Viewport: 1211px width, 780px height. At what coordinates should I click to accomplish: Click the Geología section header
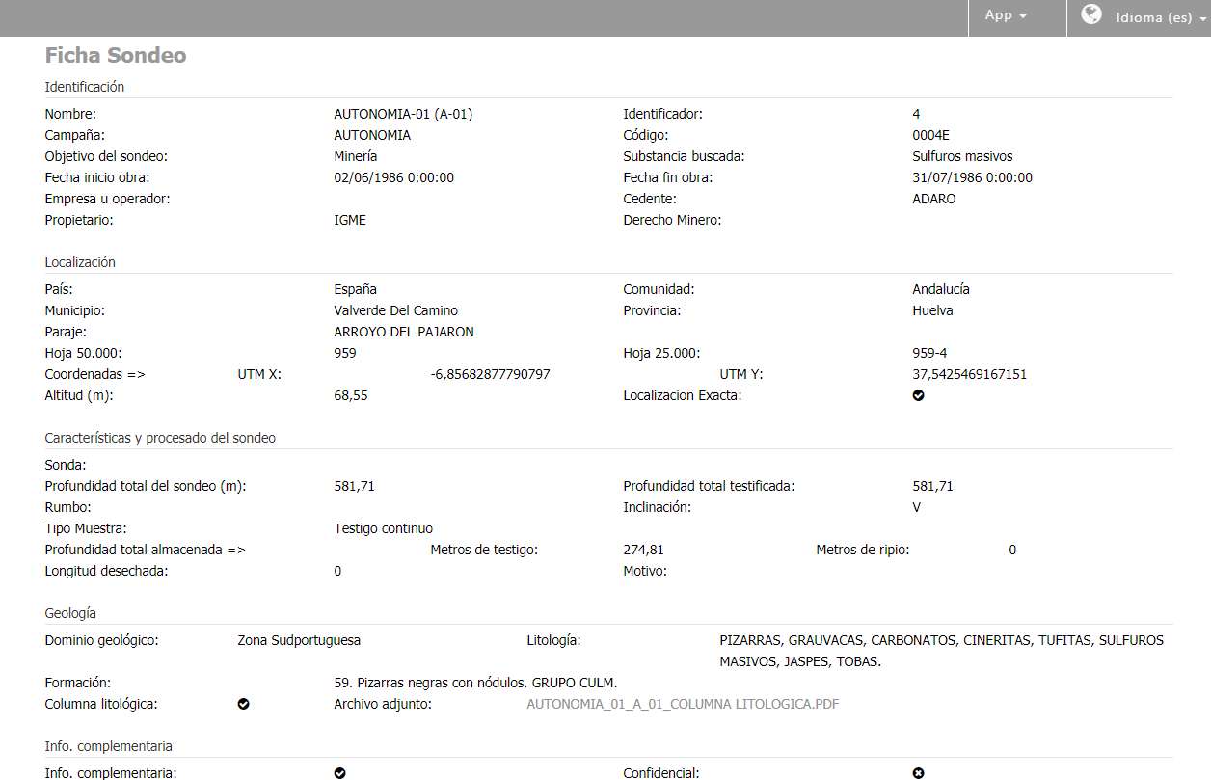(70, 613)
